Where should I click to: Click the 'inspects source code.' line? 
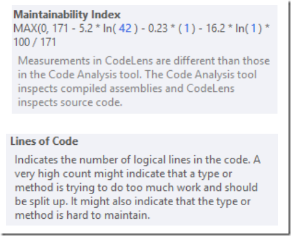tap(70, 102)
